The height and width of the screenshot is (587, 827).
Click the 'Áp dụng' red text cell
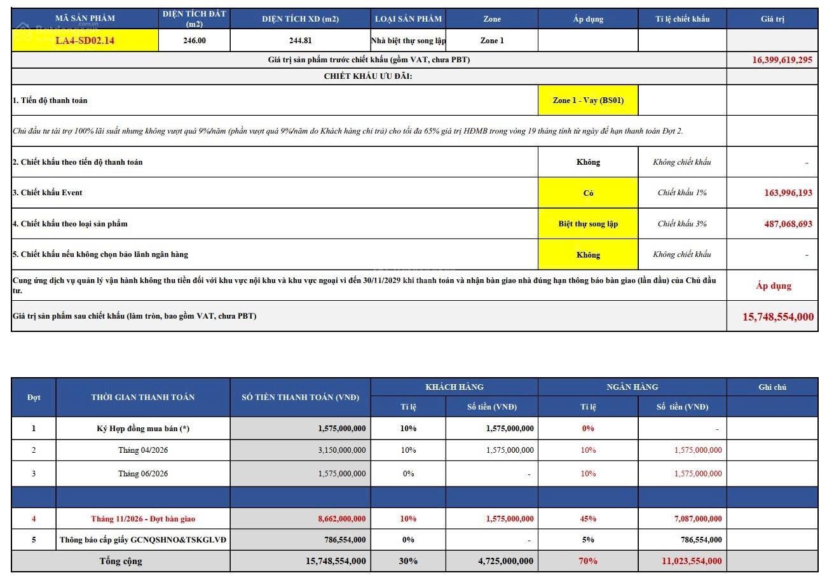click(772, 286)
